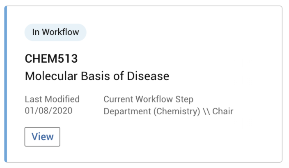
Task: Click the View button
Action: point(42,137)
